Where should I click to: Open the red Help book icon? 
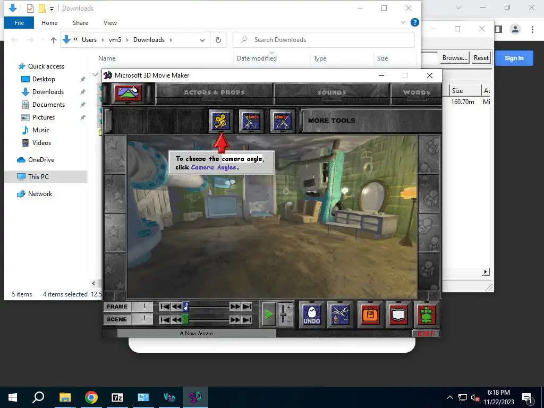398,314
